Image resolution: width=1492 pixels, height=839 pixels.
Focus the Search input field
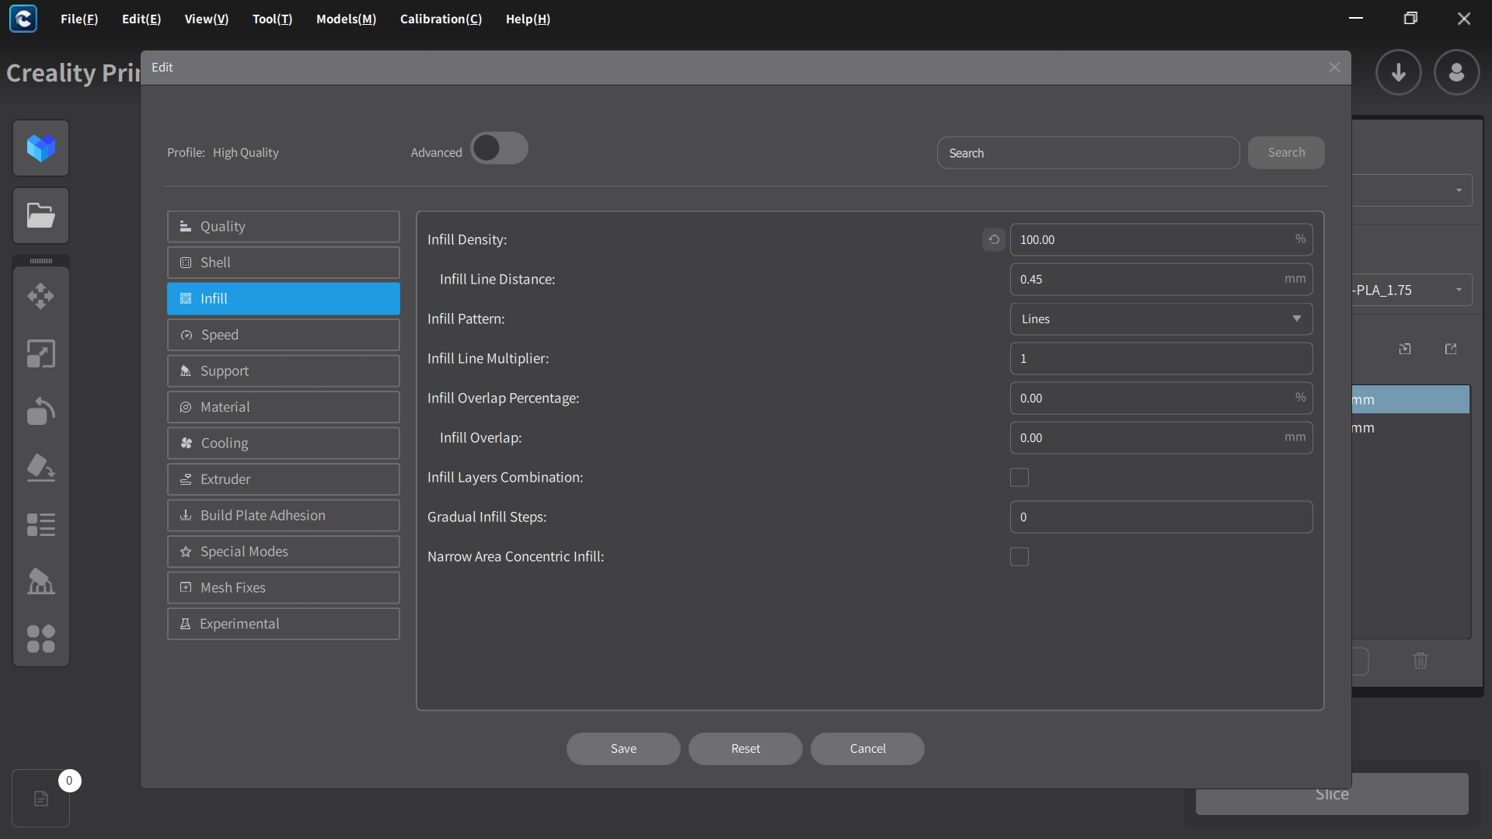coord(1088,153)
